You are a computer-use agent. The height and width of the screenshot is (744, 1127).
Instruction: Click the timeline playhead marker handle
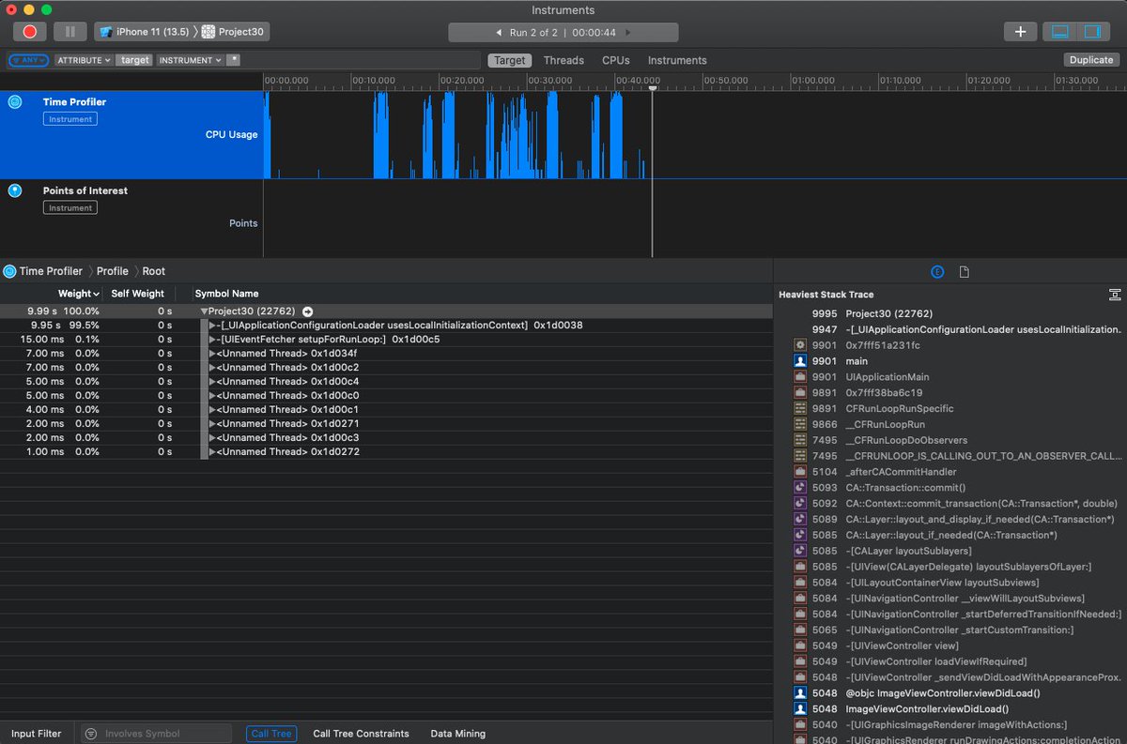pos(653,88)
